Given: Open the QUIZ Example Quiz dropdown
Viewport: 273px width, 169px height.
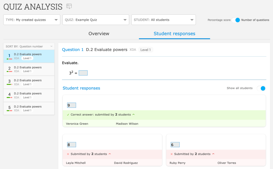Looking at the screenshot, I should pos(125,19).
